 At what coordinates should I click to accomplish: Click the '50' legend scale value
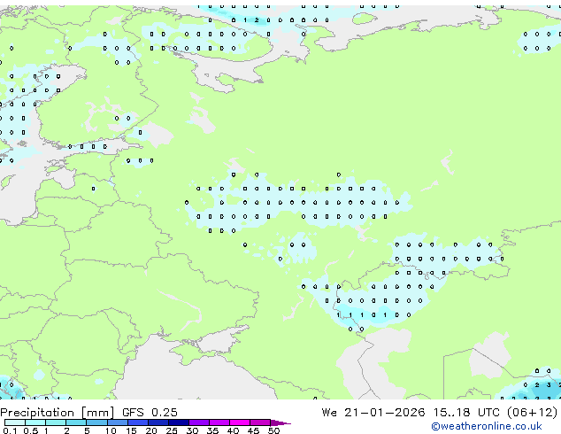pos(273,430)
